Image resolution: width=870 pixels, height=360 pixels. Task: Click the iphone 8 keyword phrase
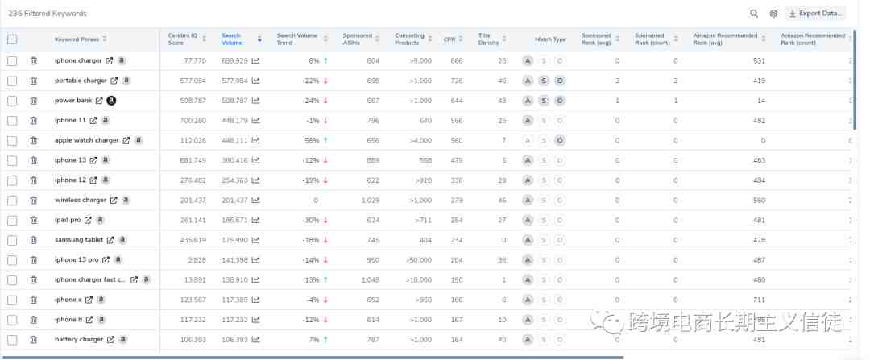coord(68,320)
